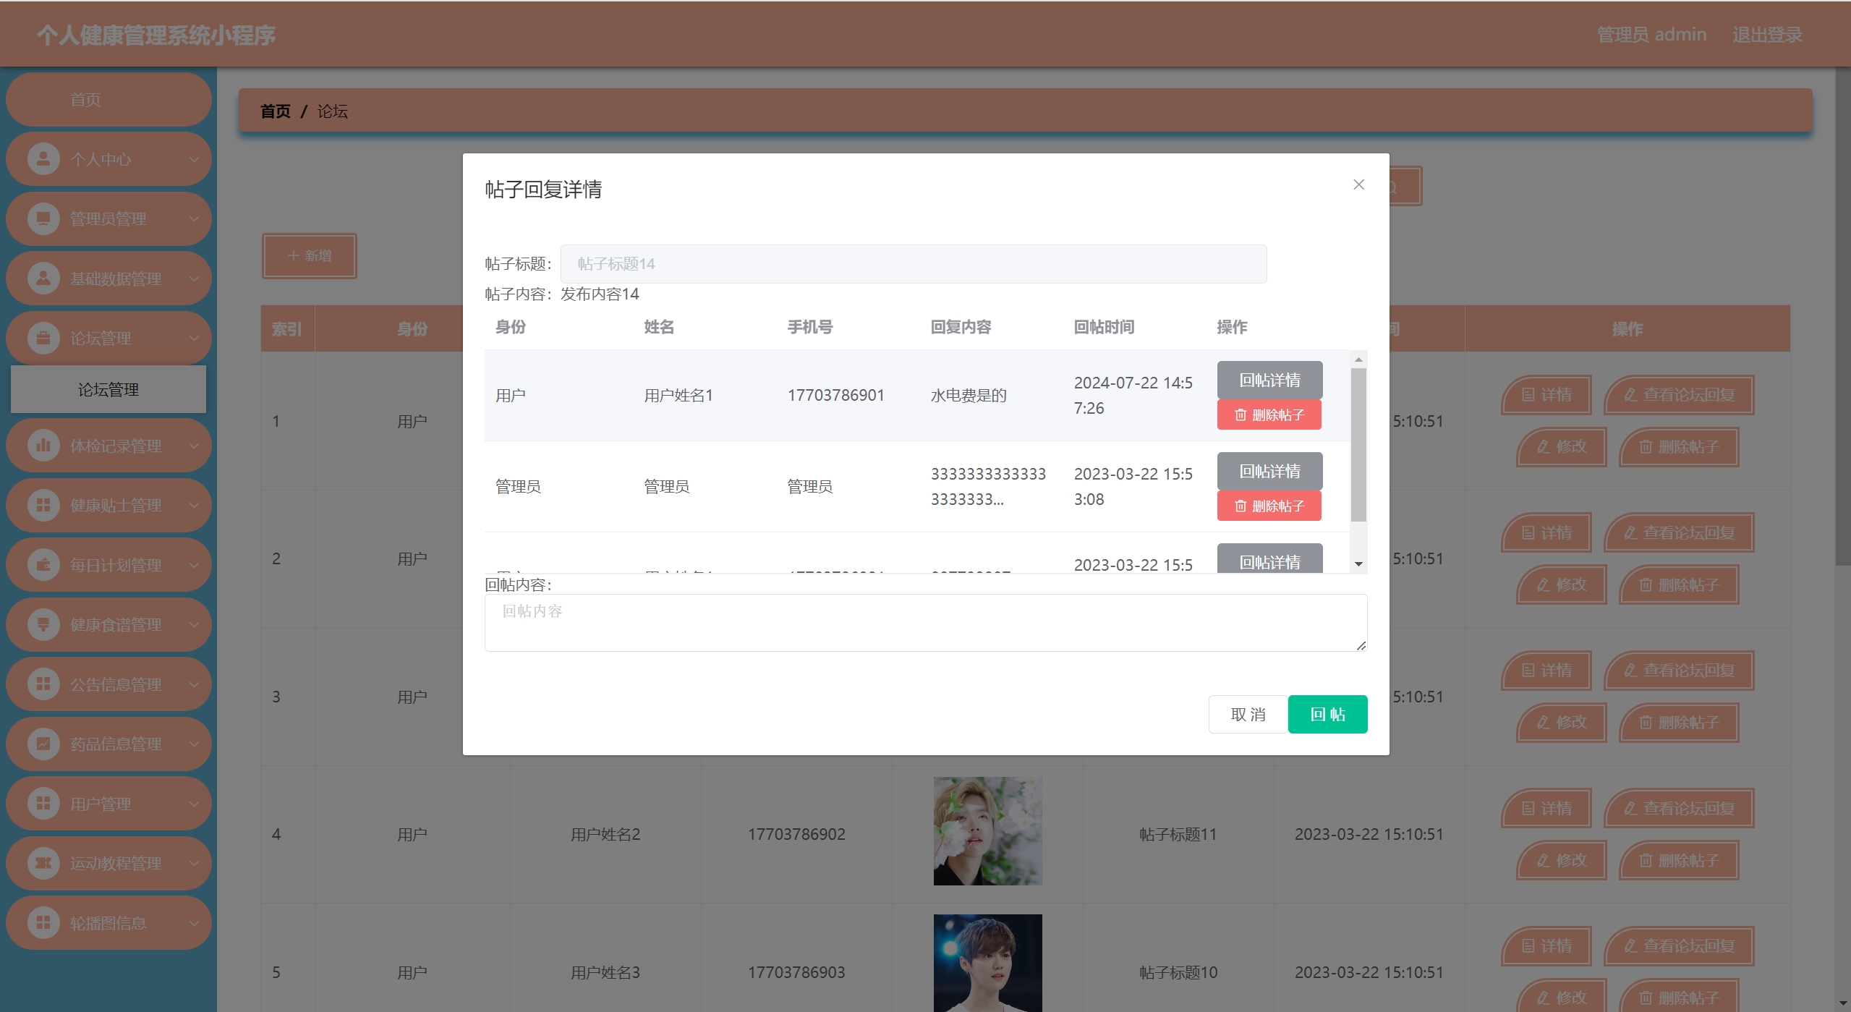Click the 管理员管理 monitor icon
Viewport: 1851px width, 1012px height.
pos(43,218)
